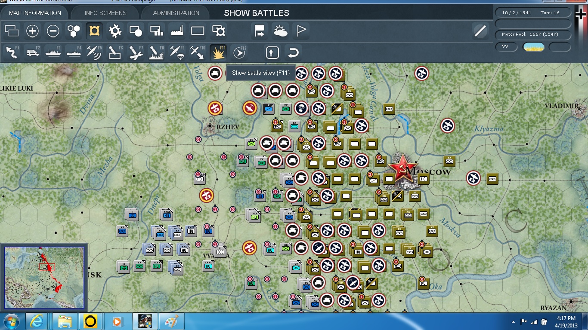The image size is (588, 330).
Task: Open the Map Information tab
Action: pyautogui.click(x=35, y=13)
